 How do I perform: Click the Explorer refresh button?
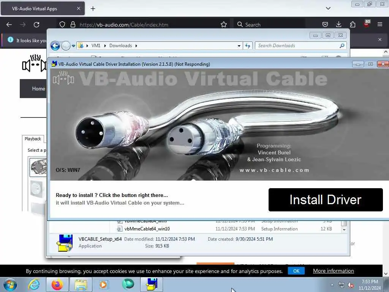(248, 46)
